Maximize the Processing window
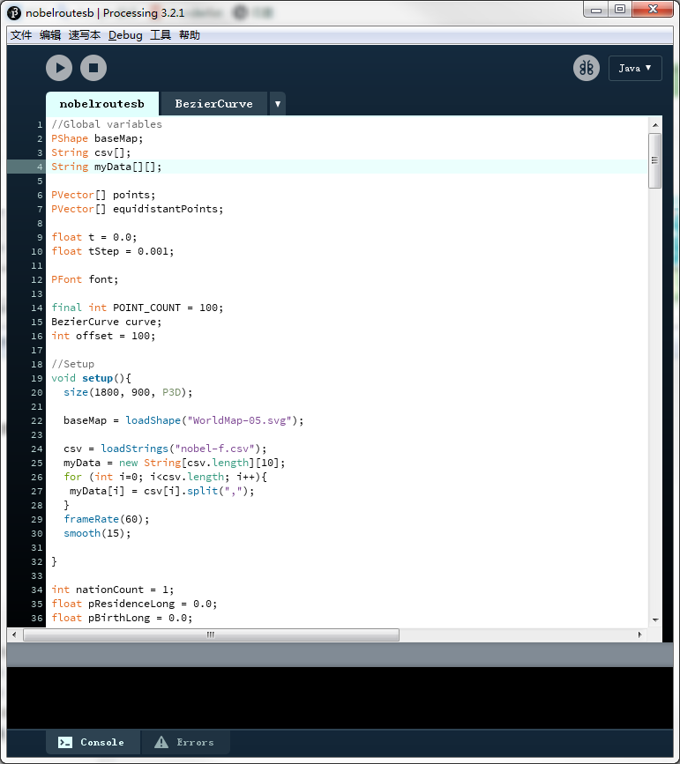 (620, 9)
